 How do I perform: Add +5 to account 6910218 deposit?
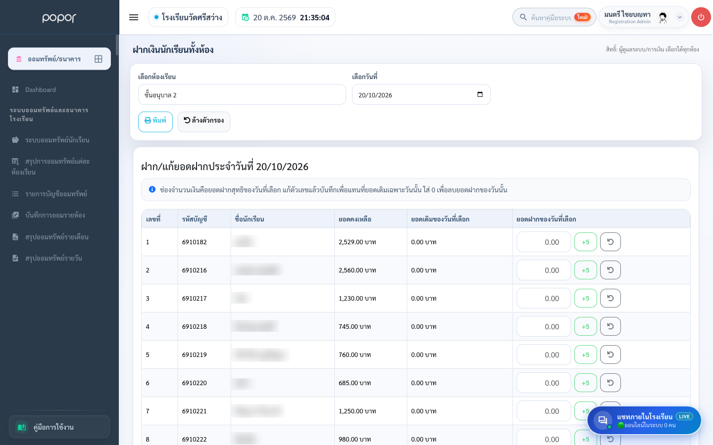tap(586, 326)
